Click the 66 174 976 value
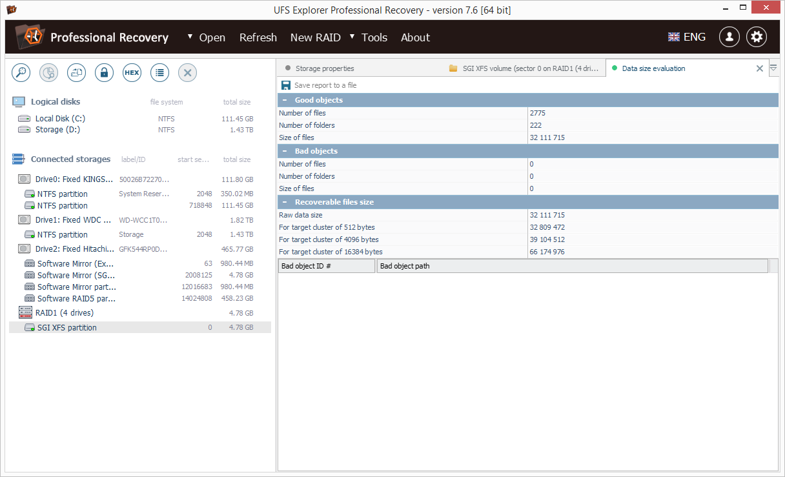Screen dimensions: 785x477 [x=547, y=252]
